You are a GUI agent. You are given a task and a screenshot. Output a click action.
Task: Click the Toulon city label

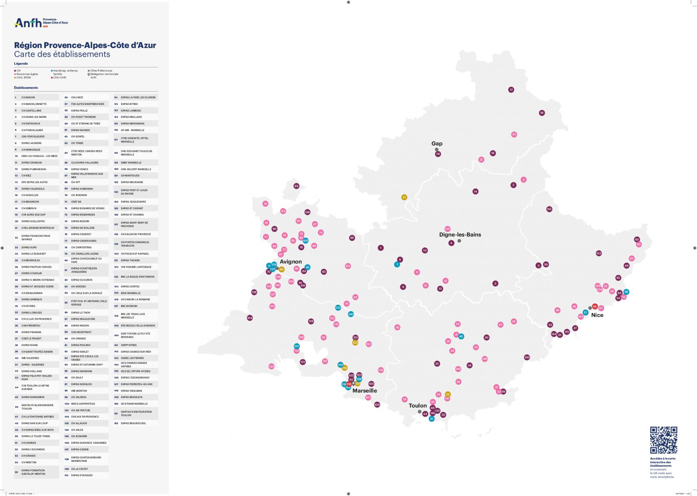coord(418,406)
